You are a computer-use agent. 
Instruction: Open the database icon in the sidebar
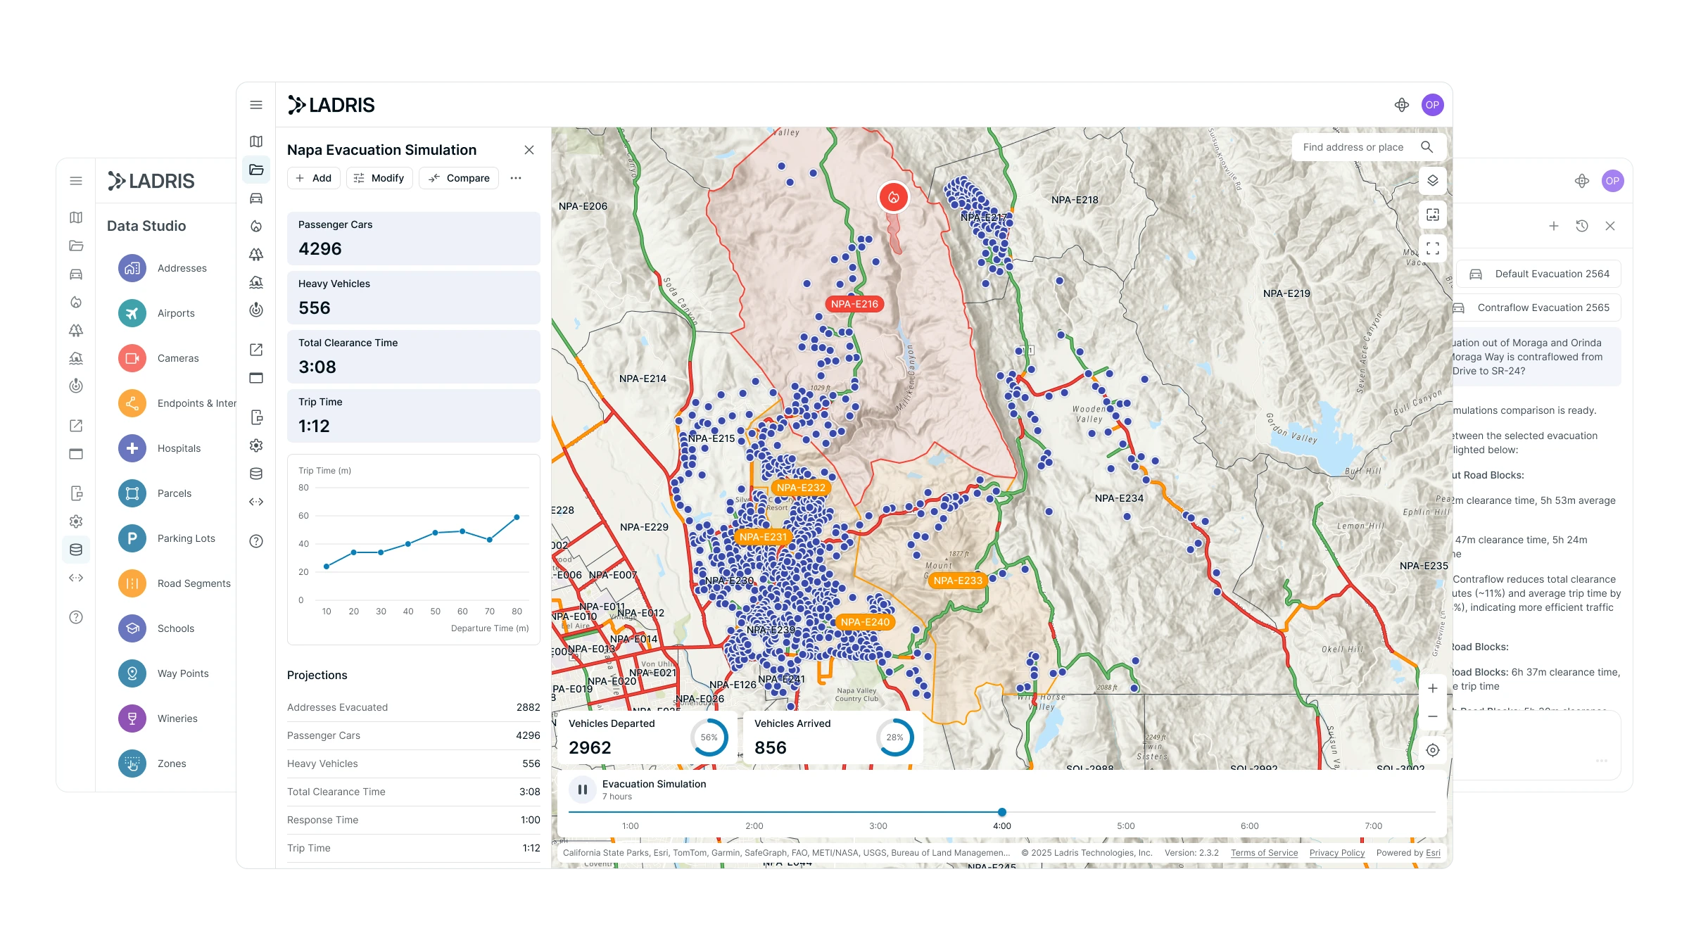(256, 474)
